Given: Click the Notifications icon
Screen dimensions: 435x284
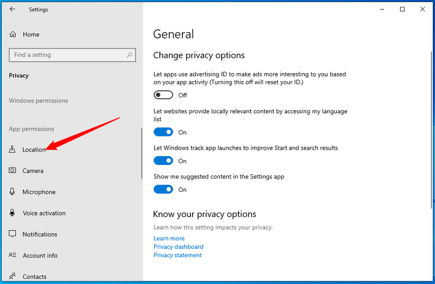Looking at the screenshot, I should pos(13,234).
